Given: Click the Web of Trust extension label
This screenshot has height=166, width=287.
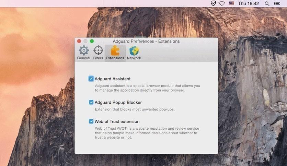Looking at the screenshot, I should point(117,121).
